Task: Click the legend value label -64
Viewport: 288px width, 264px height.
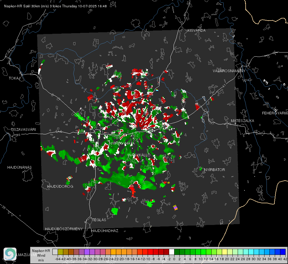Action: point(58,259)
